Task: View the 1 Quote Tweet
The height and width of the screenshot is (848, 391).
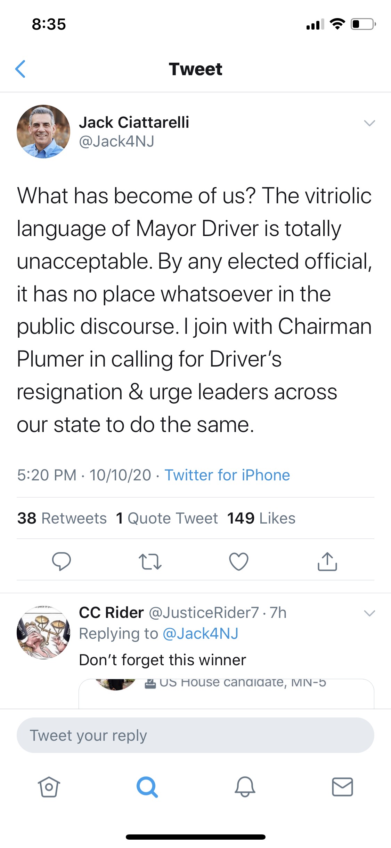Action: click(167, 518)
